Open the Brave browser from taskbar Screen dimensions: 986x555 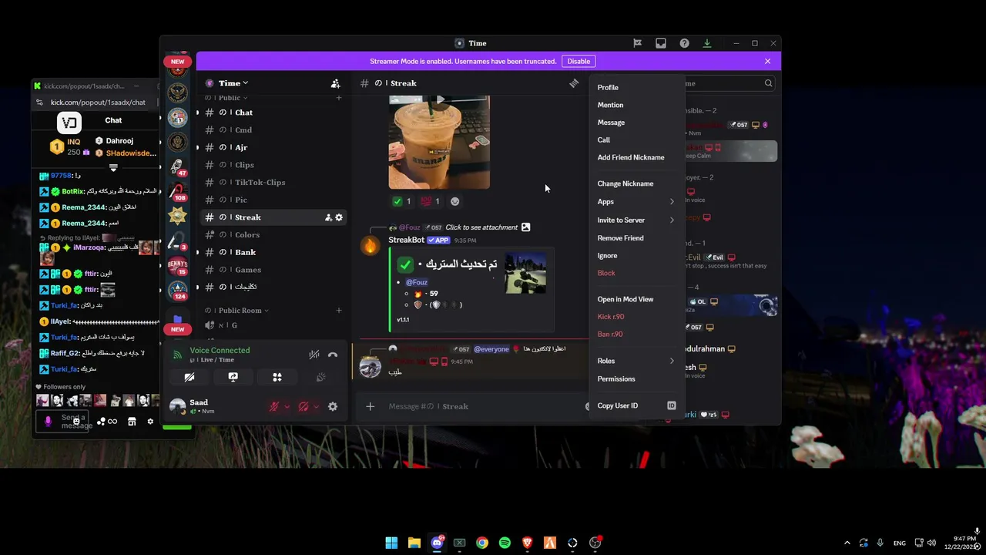pos(527,543)
